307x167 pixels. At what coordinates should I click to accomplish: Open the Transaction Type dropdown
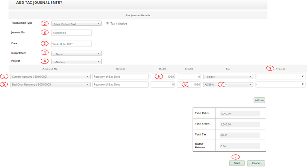coord(77,24)
